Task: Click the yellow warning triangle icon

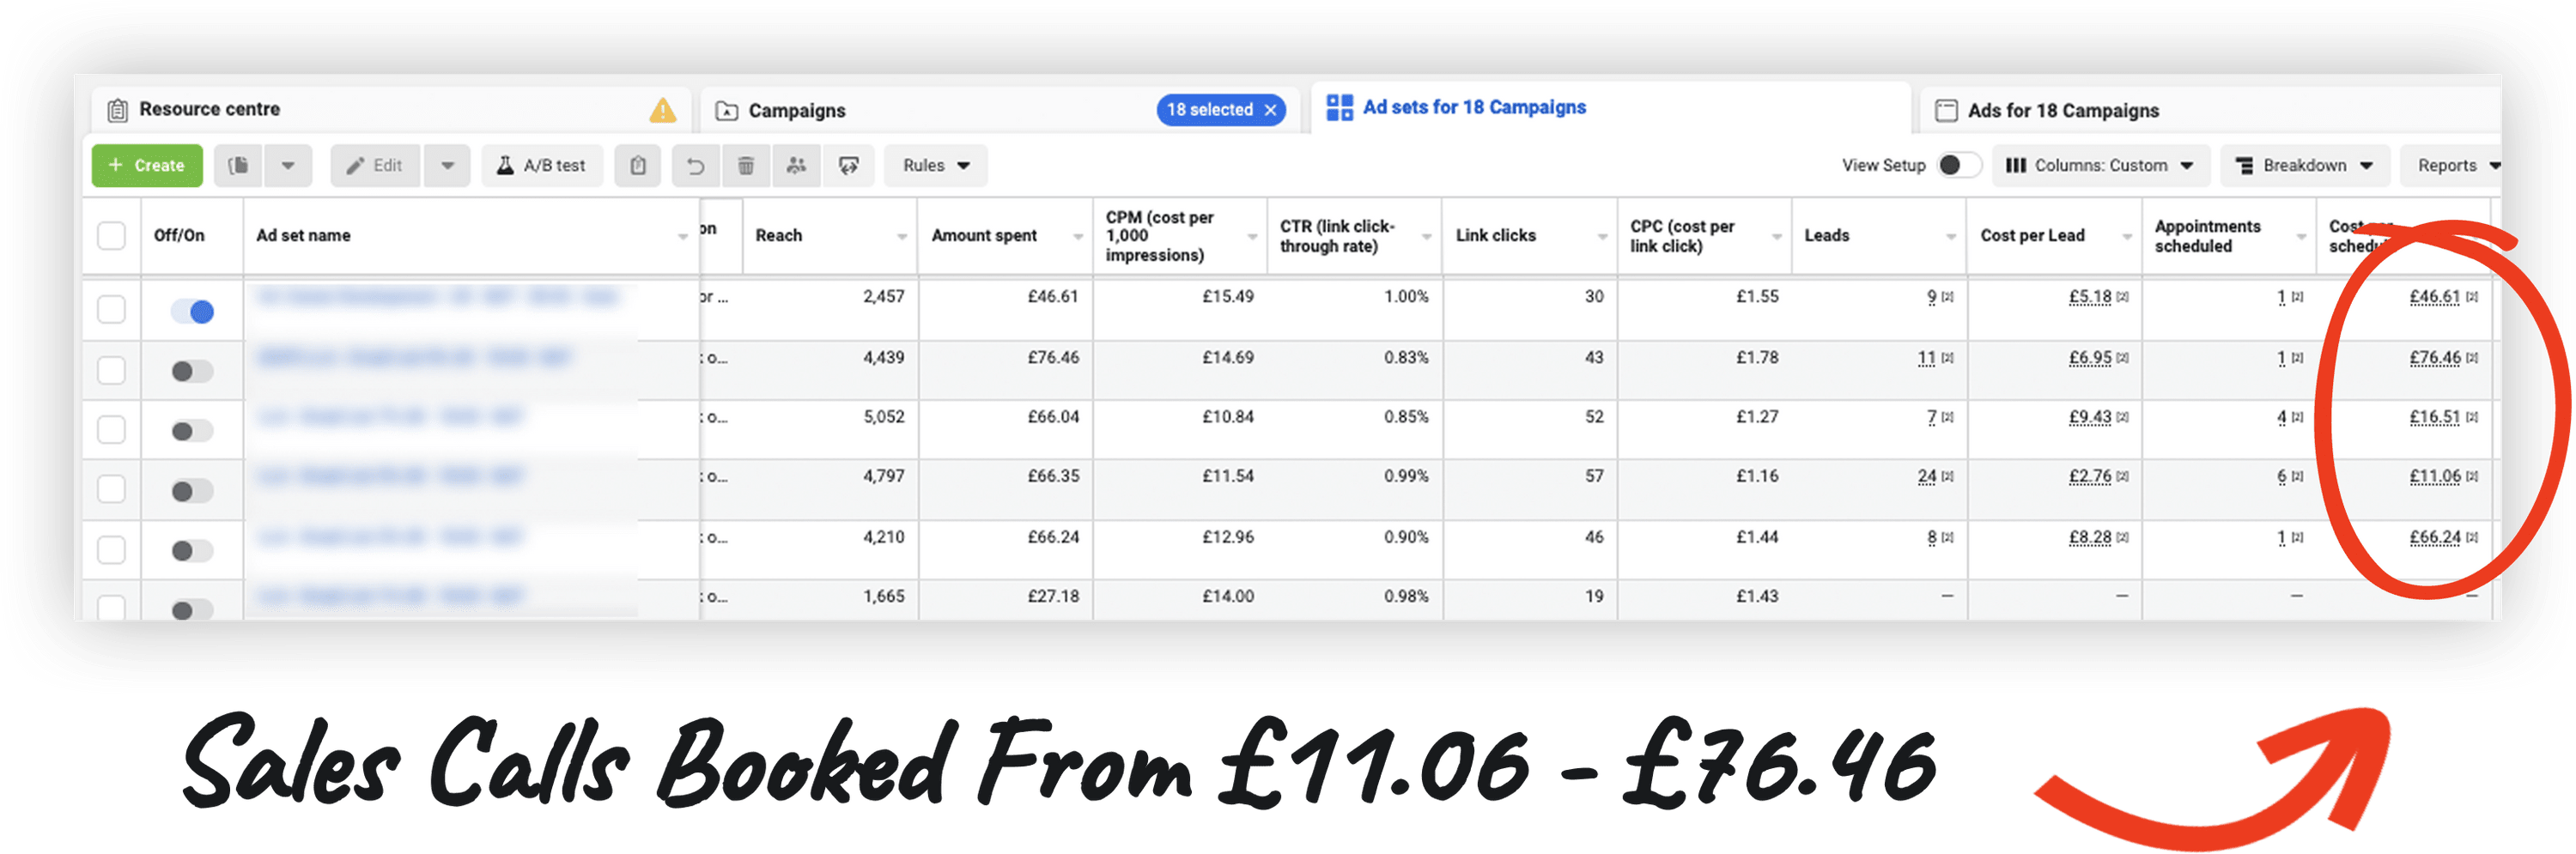Action: coord(662,110)
